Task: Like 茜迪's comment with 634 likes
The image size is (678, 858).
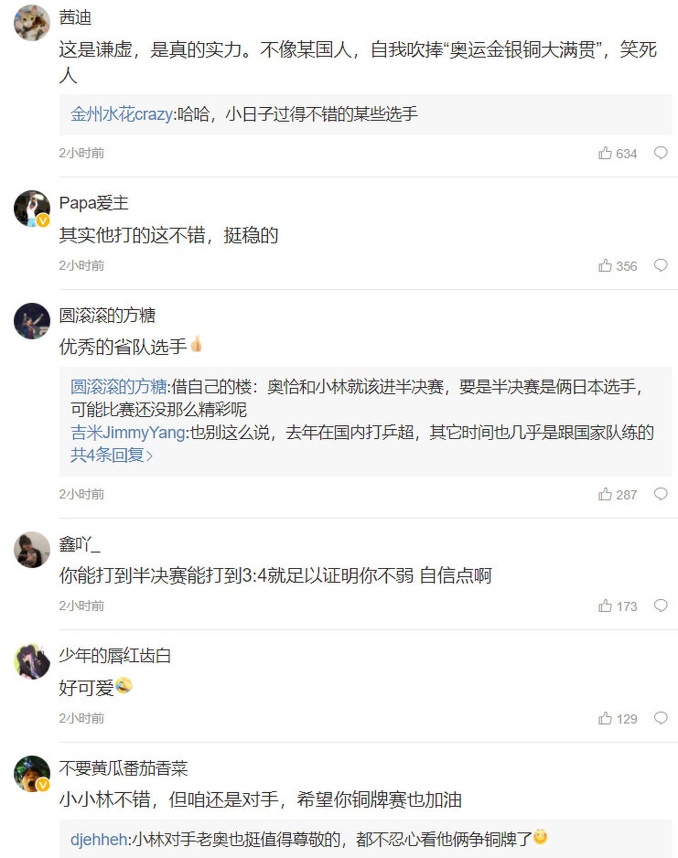Action: click(x=617, y=153)
